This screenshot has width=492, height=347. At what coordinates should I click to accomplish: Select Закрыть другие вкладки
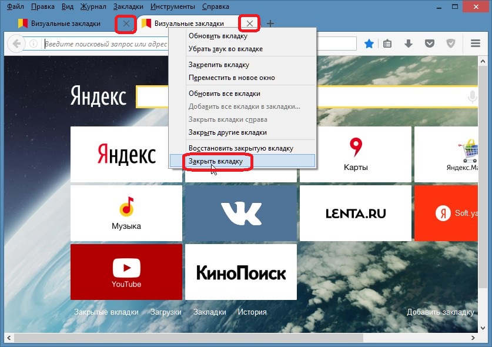(242, 132)
